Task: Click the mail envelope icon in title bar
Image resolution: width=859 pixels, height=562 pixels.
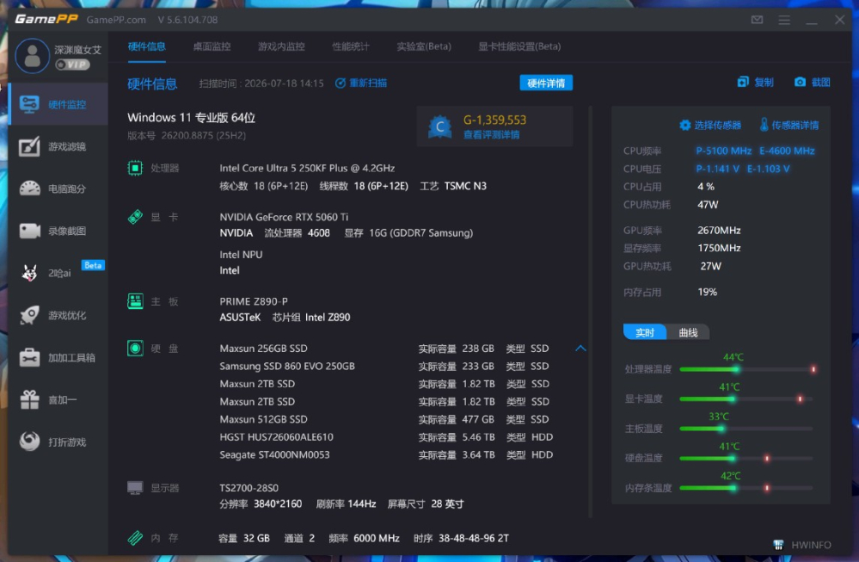Action: [x=757, y=20]
